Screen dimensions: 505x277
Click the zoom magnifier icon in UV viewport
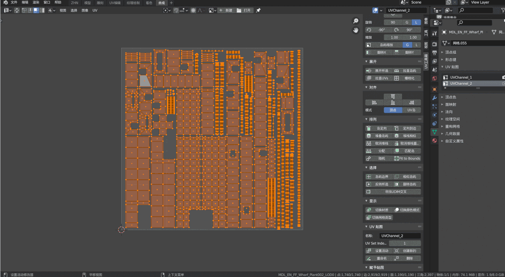point(356,21)
